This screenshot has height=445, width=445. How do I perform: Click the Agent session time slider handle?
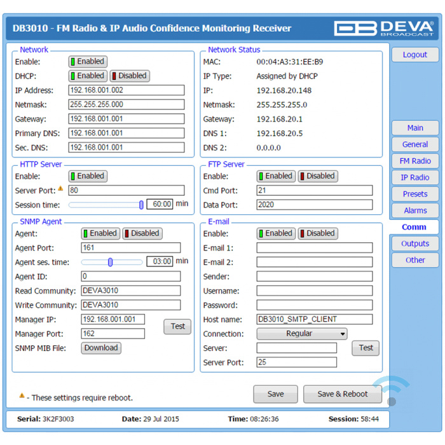click(111, 262)
